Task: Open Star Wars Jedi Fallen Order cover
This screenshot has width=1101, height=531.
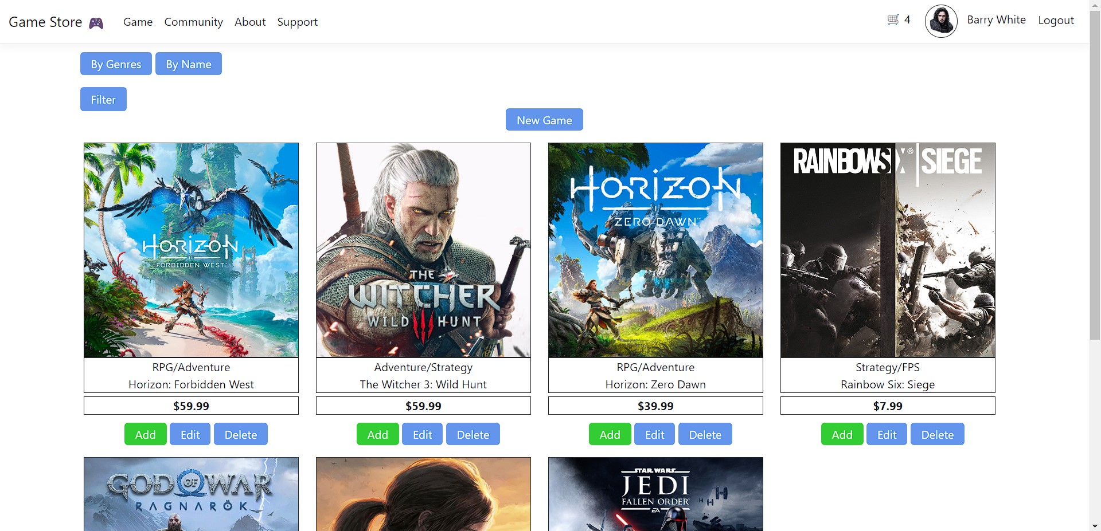Action: [655, 494]
